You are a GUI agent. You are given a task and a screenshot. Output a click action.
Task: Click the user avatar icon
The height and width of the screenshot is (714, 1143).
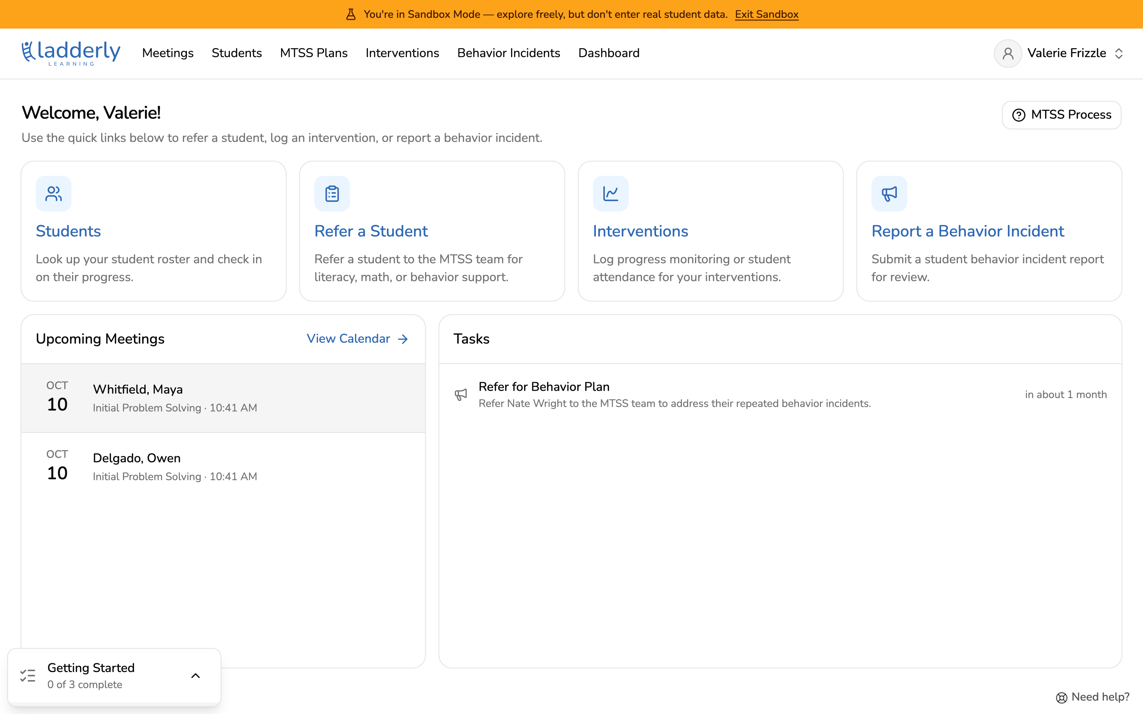[1008, 53]
